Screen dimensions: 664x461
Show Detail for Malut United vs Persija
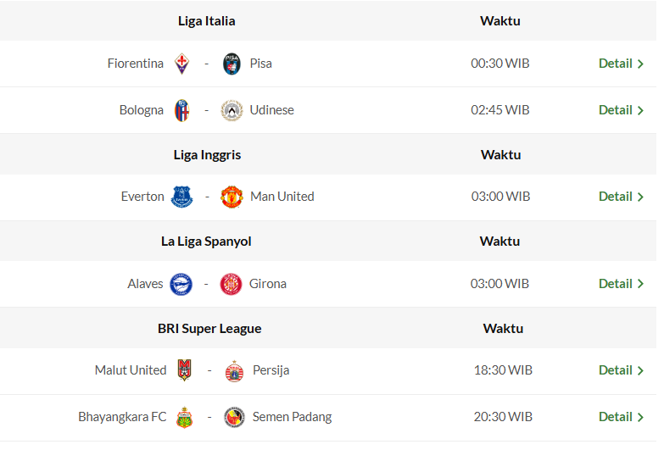[x=621, y=370]
